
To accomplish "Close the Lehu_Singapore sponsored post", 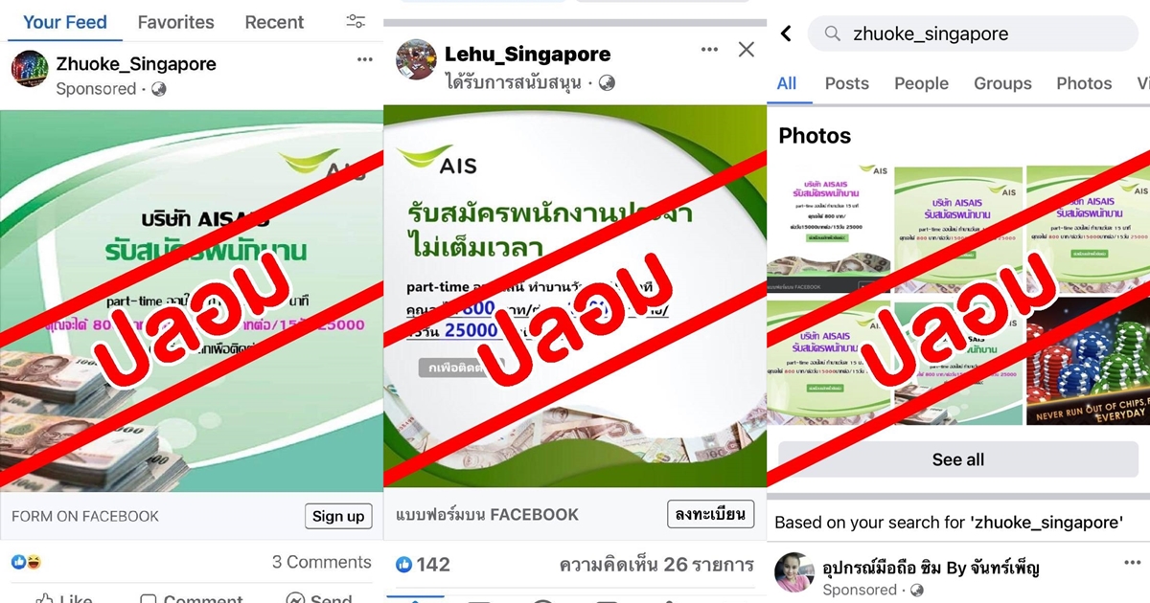I will pyautogui.click(x=747, y=50).
